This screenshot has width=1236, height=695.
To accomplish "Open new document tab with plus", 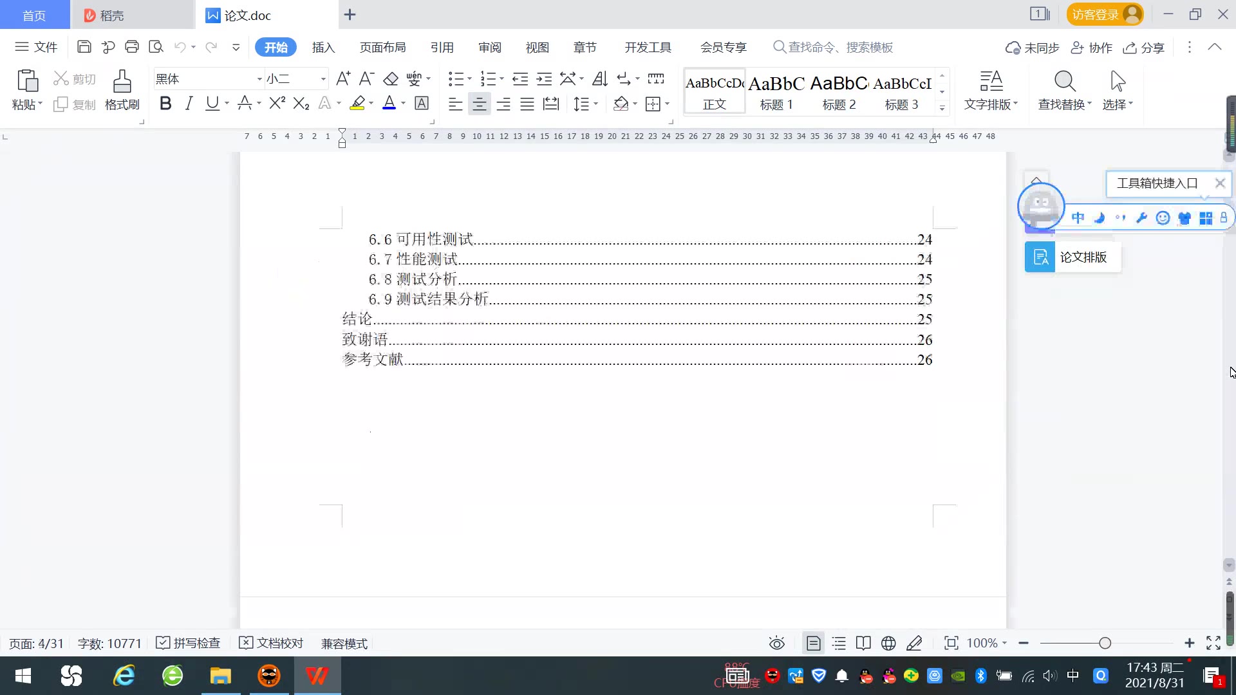I will pyautogui.click(x=350, y=15).
